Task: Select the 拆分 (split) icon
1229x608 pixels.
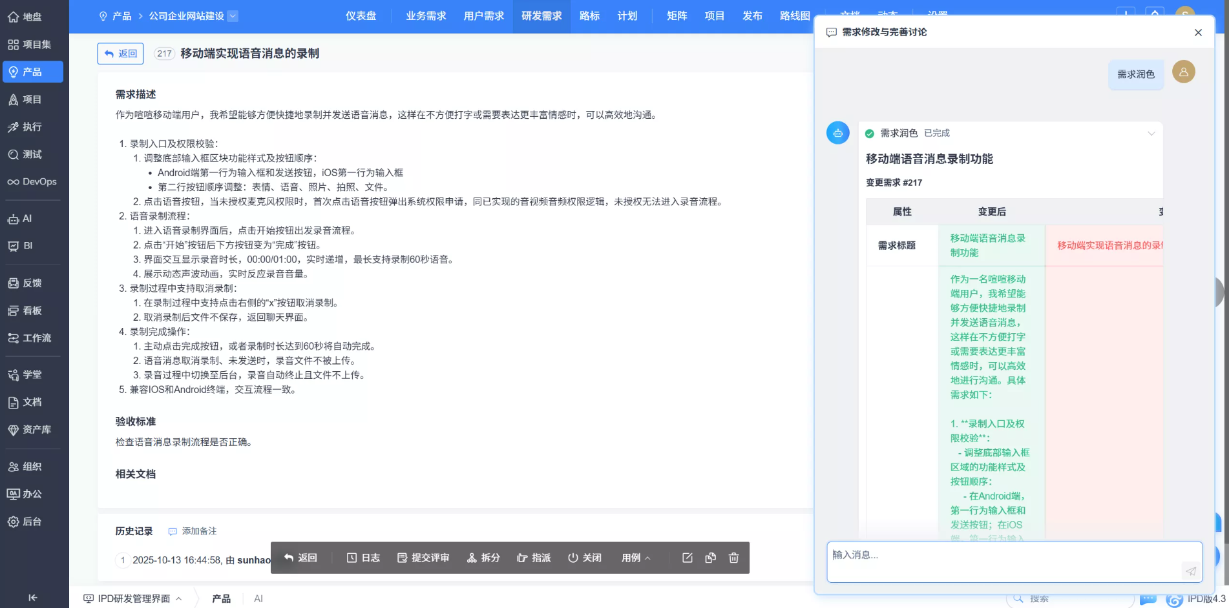Action: (483, 558)
